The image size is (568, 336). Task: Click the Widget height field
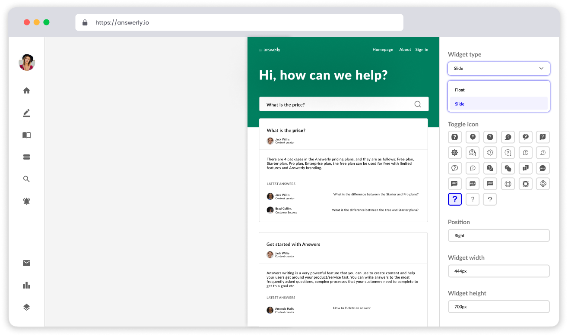point(499,307)
